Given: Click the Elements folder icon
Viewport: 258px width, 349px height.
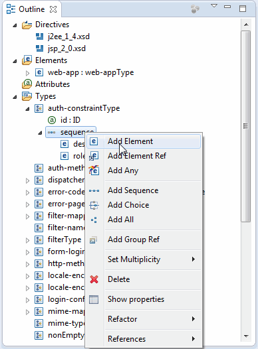Looking at the screenshot, I should pos(27,60).
